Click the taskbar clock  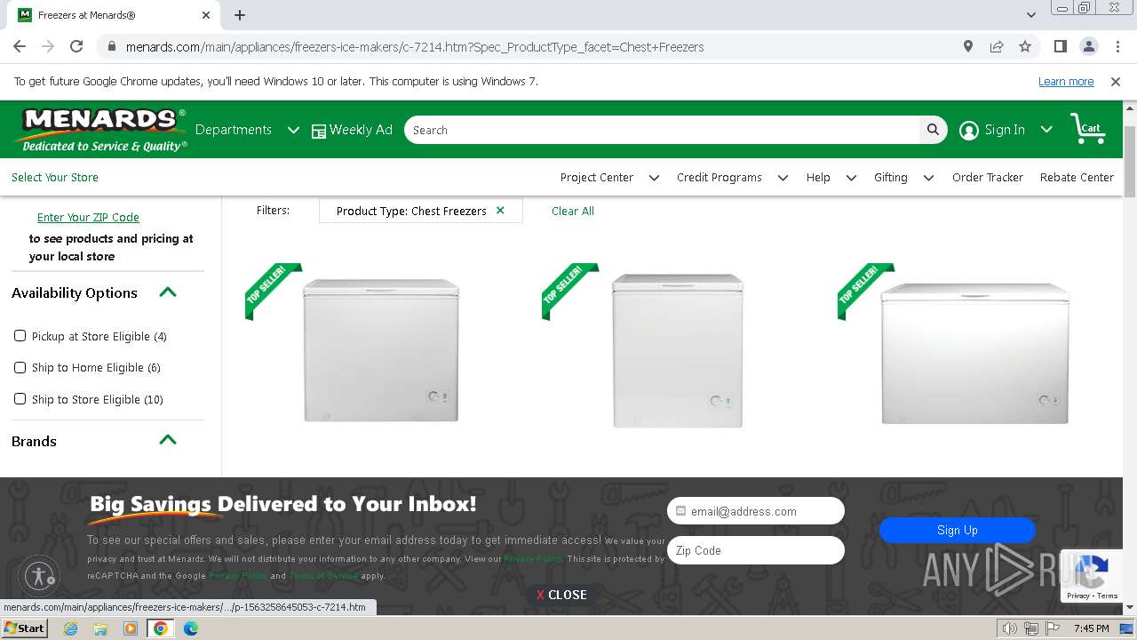coord(1092,628)
